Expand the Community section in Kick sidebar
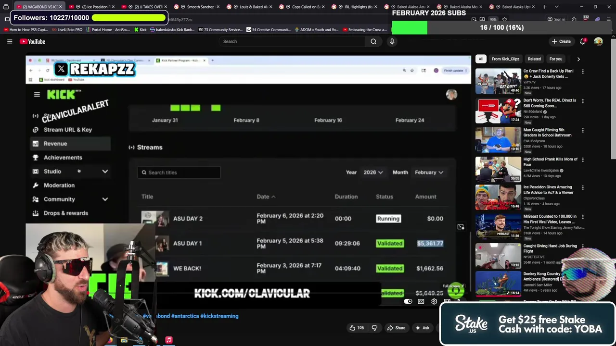The image size is (616, 346). pyautogui.click(x=105, y=199)
